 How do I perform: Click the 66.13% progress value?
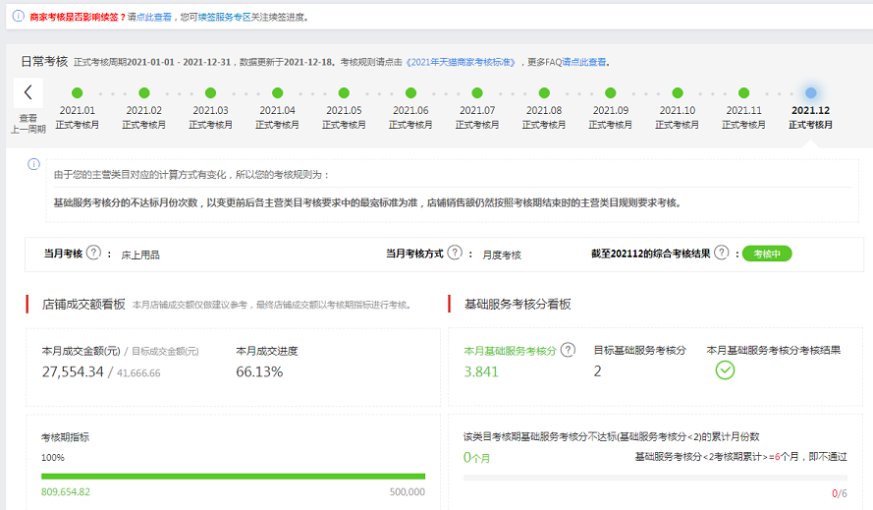coord(259,371)
